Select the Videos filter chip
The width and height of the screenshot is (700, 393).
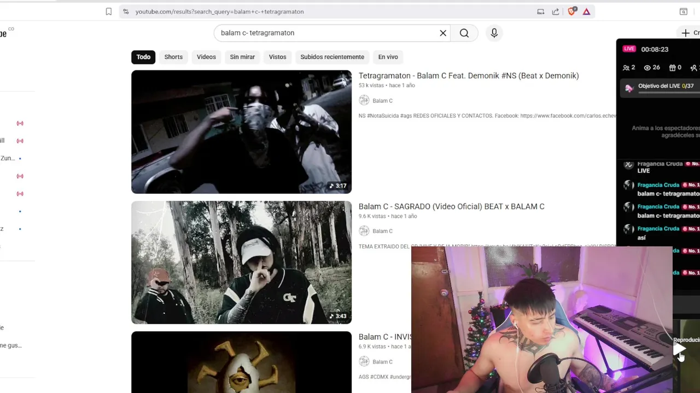point(206,57)
